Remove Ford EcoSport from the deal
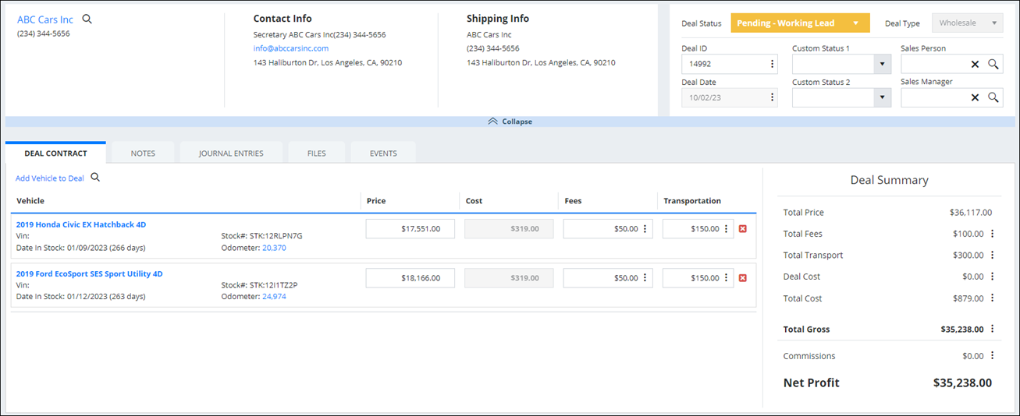Viewport: 1020px width, 416px height. [x=742, y=277]
